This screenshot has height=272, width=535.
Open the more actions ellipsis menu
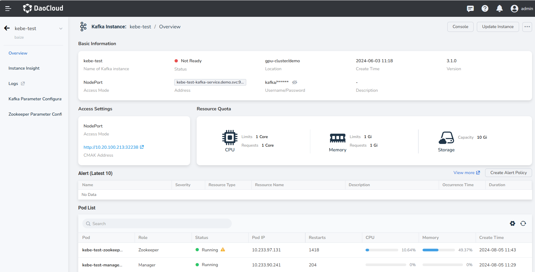pos(527,27)
